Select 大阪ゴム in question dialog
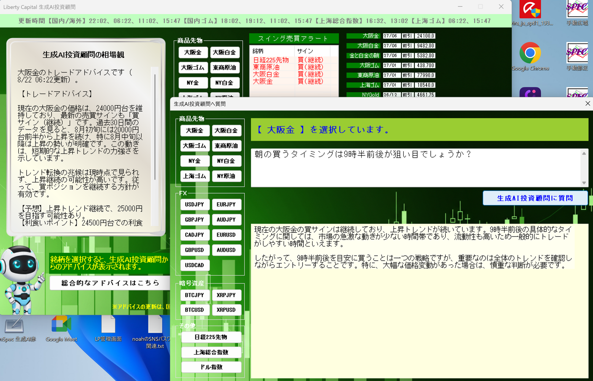This screenshot has height=381, width=593. click(x=194, y=146)
